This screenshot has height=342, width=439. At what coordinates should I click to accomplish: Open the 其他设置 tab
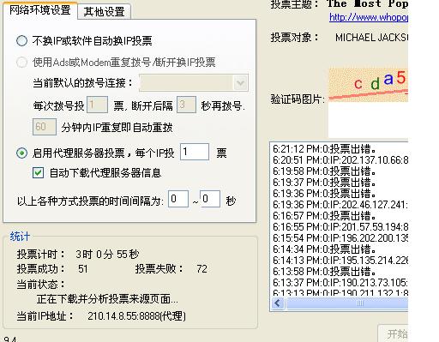tap(104, 12)
